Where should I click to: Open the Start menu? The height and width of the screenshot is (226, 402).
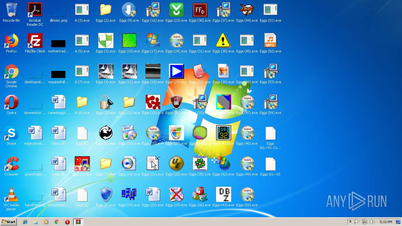click(x=8, y=222)
